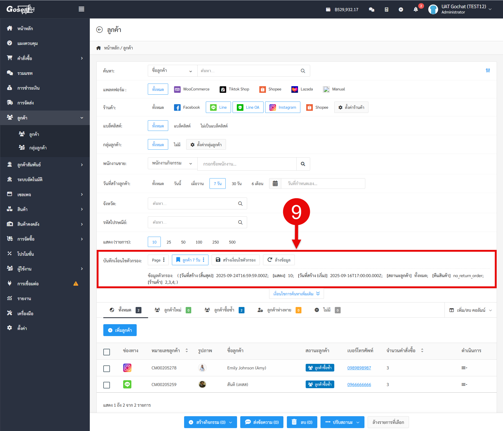Image resolution: width=503 pixels, height=431 pixels.
Task: Tick the checkbox for customer CM00205259
Action: [x=106, y=385]
